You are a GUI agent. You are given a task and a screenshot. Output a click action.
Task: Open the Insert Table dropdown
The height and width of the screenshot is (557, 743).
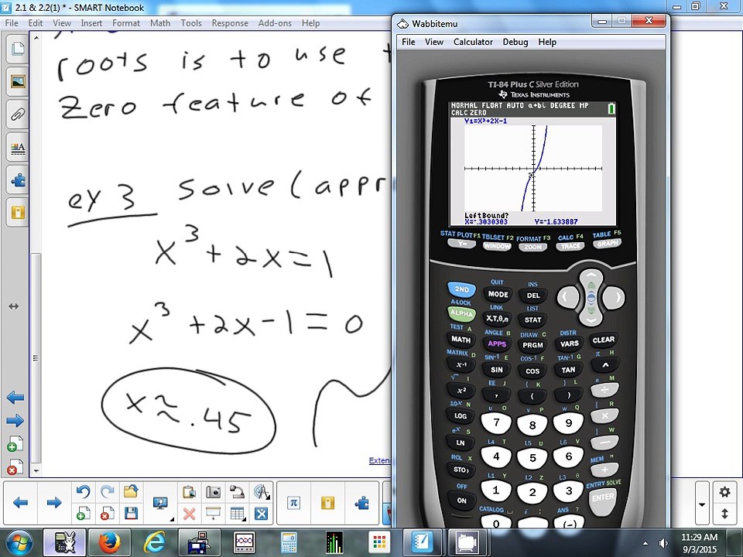(x=238, y=514)
